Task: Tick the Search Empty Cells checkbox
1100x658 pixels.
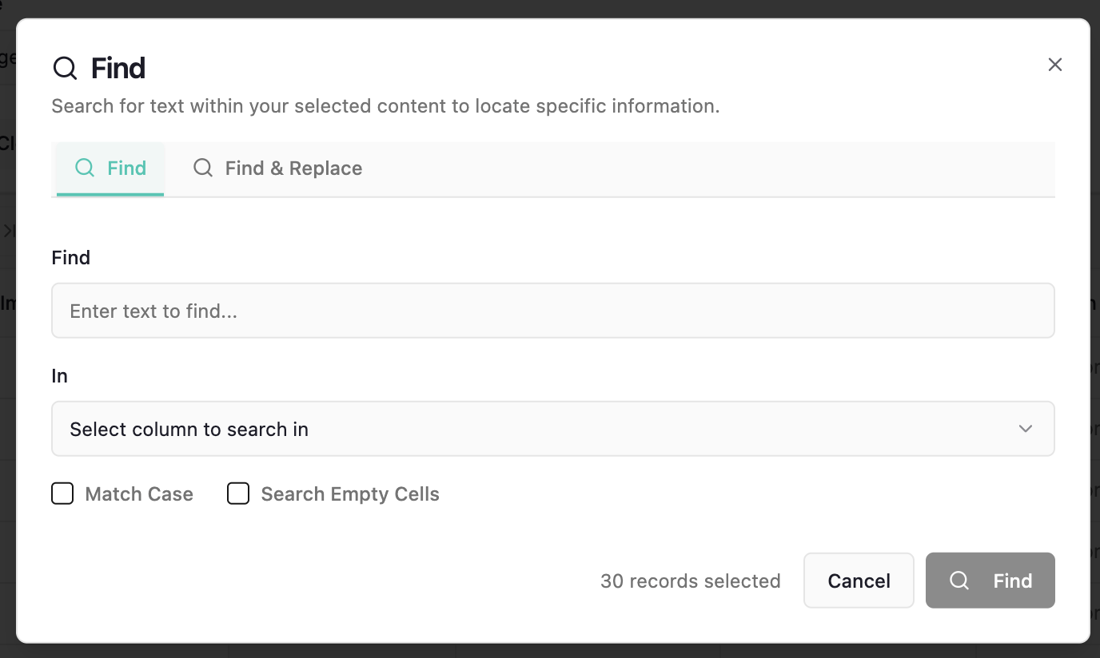Action: point(238,493)
